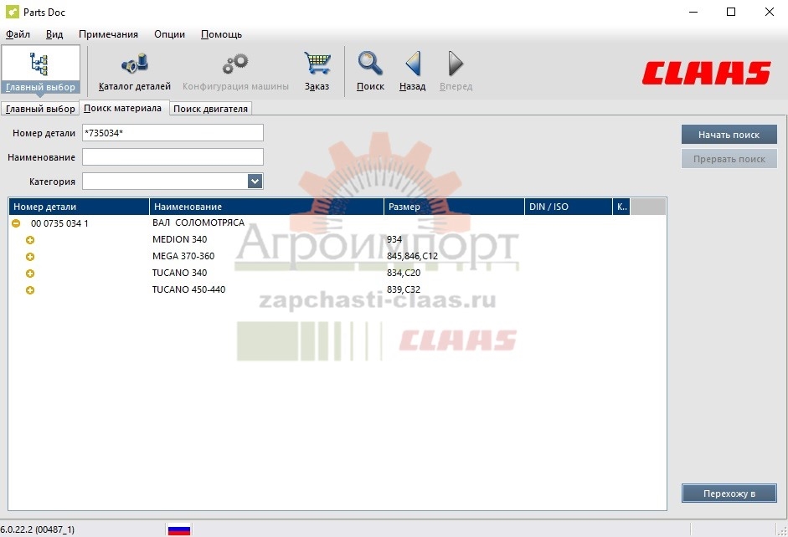The image size is (788, 537).
Task: Select the ВАЛ СОЛОМОТРЯСА name cell
Action: [198, 222]
